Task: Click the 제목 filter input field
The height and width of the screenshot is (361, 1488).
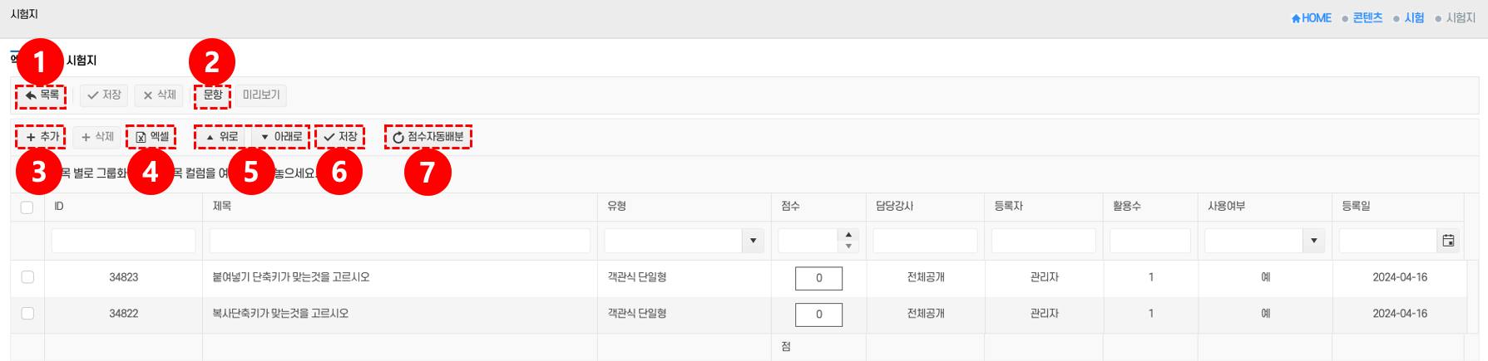Action: (399, 241)
